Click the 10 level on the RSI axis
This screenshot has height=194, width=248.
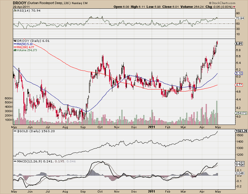[x=238, y=34]
